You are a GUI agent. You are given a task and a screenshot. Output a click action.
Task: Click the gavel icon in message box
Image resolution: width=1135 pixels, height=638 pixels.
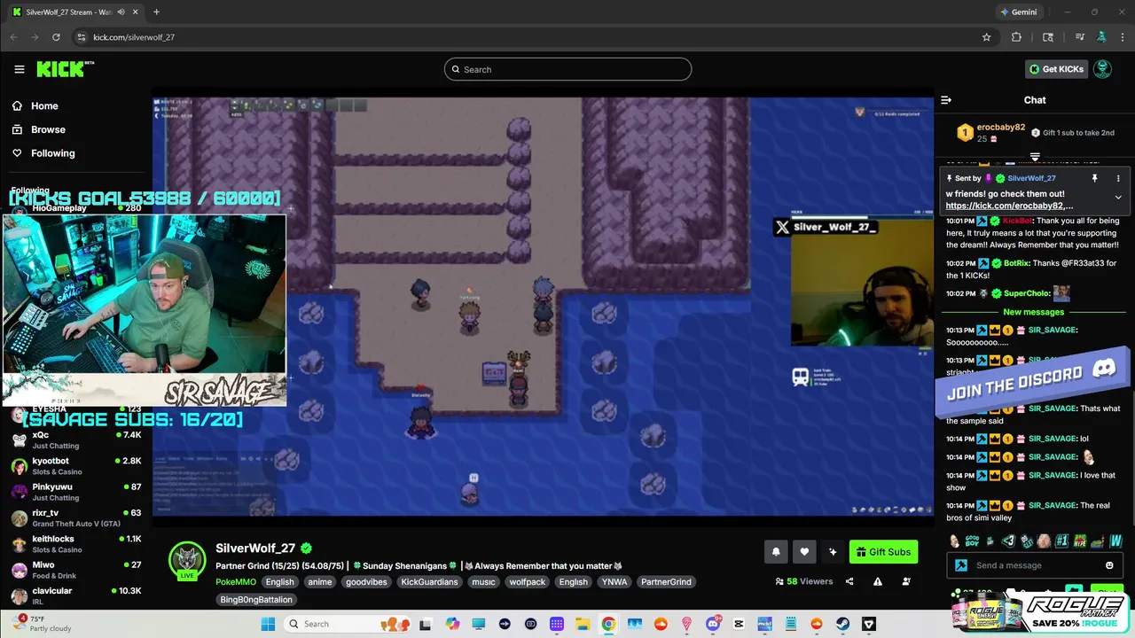[961, 565]
